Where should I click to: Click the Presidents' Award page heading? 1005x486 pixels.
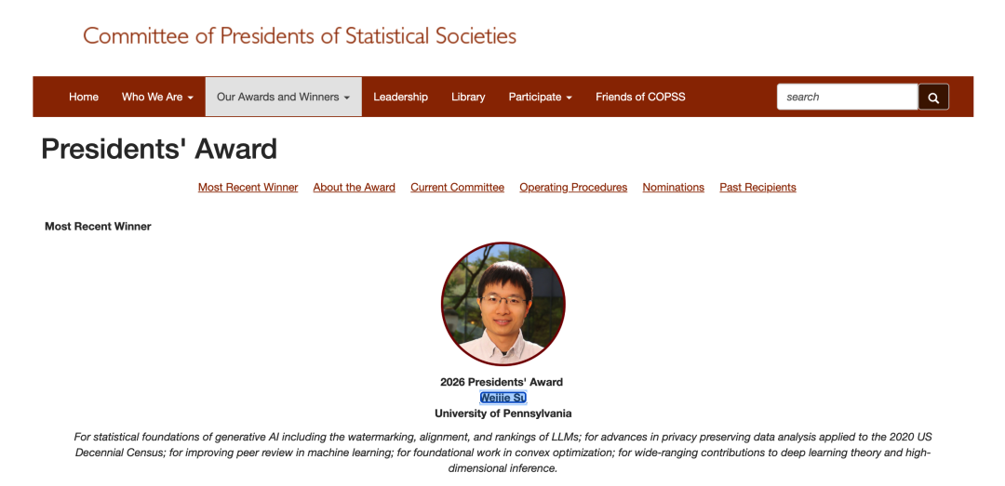pyautogui.click(x=159, y=150)
